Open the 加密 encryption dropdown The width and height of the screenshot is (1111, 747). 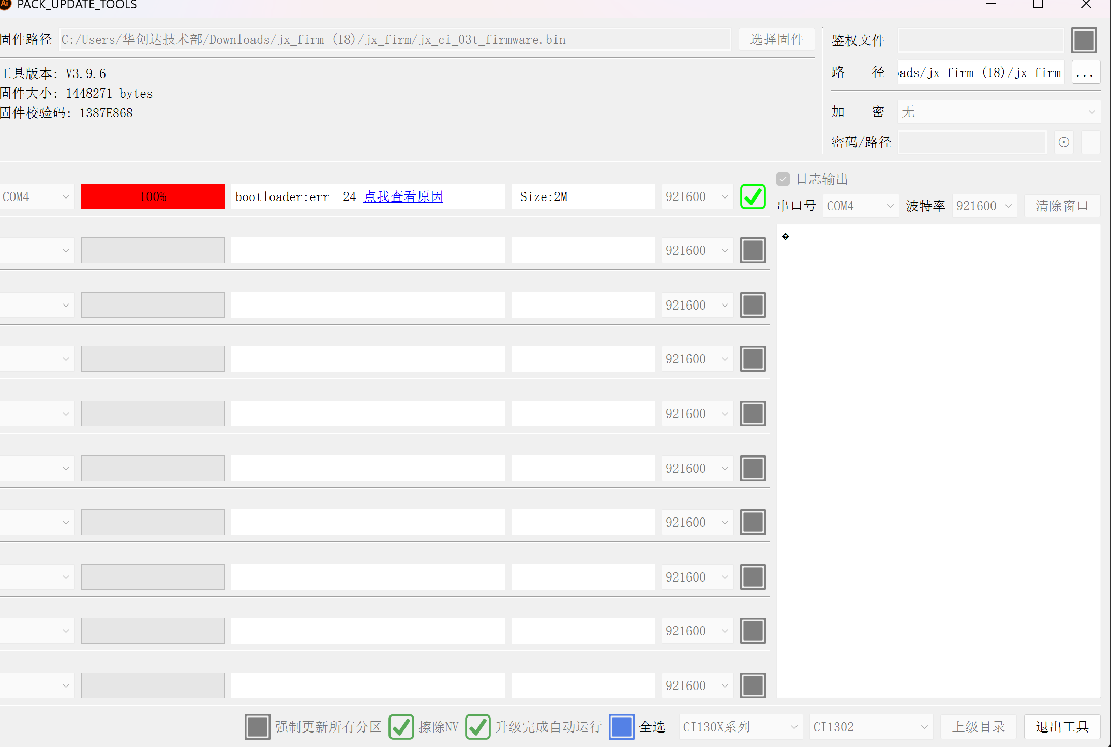[x=998, y=112]
